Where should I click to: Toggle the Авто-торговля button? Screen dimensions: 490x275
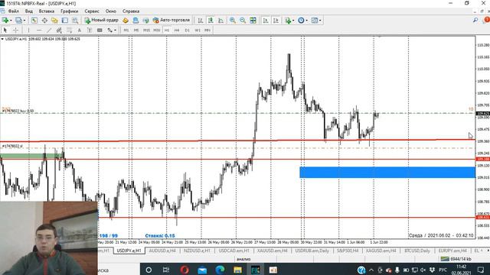[171, 21]
